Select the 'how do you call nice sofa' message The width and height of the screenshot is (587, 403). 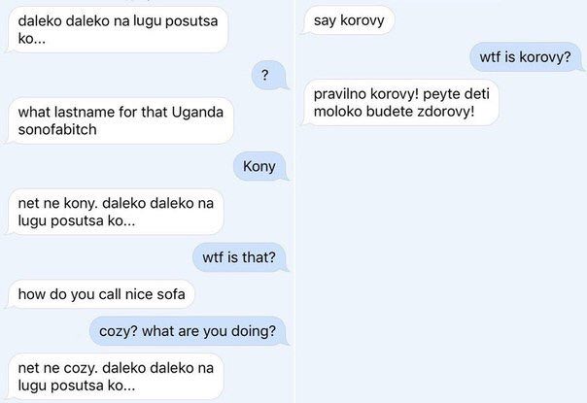tap(101, 294)
